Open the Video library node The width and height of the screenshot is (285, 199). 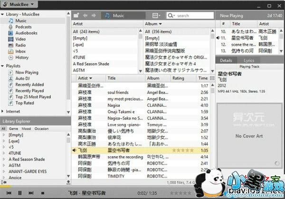[20, 39]
